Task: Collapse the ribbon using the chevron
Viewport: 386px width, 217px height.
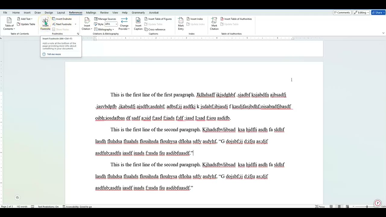Action: click(x=383, y=33)
